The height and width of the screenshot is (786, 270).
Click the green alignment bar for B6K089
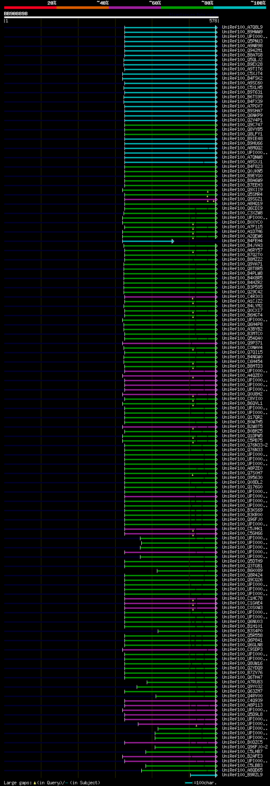pyautogui.click(x=187, y=571)
